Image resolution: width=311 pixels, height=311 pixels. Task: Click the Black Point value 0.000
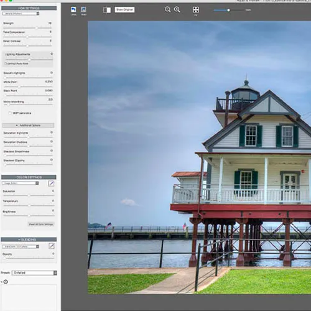tap(49, 91)
